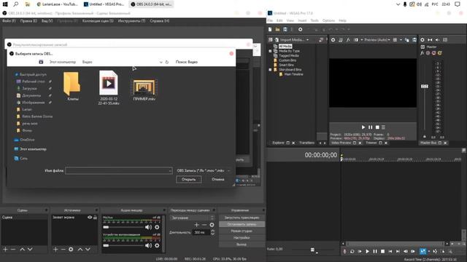Go to start in VEGAS transport bar
Image resolution: width=467 pixels, height=262 pixels.
click(390, 251)
